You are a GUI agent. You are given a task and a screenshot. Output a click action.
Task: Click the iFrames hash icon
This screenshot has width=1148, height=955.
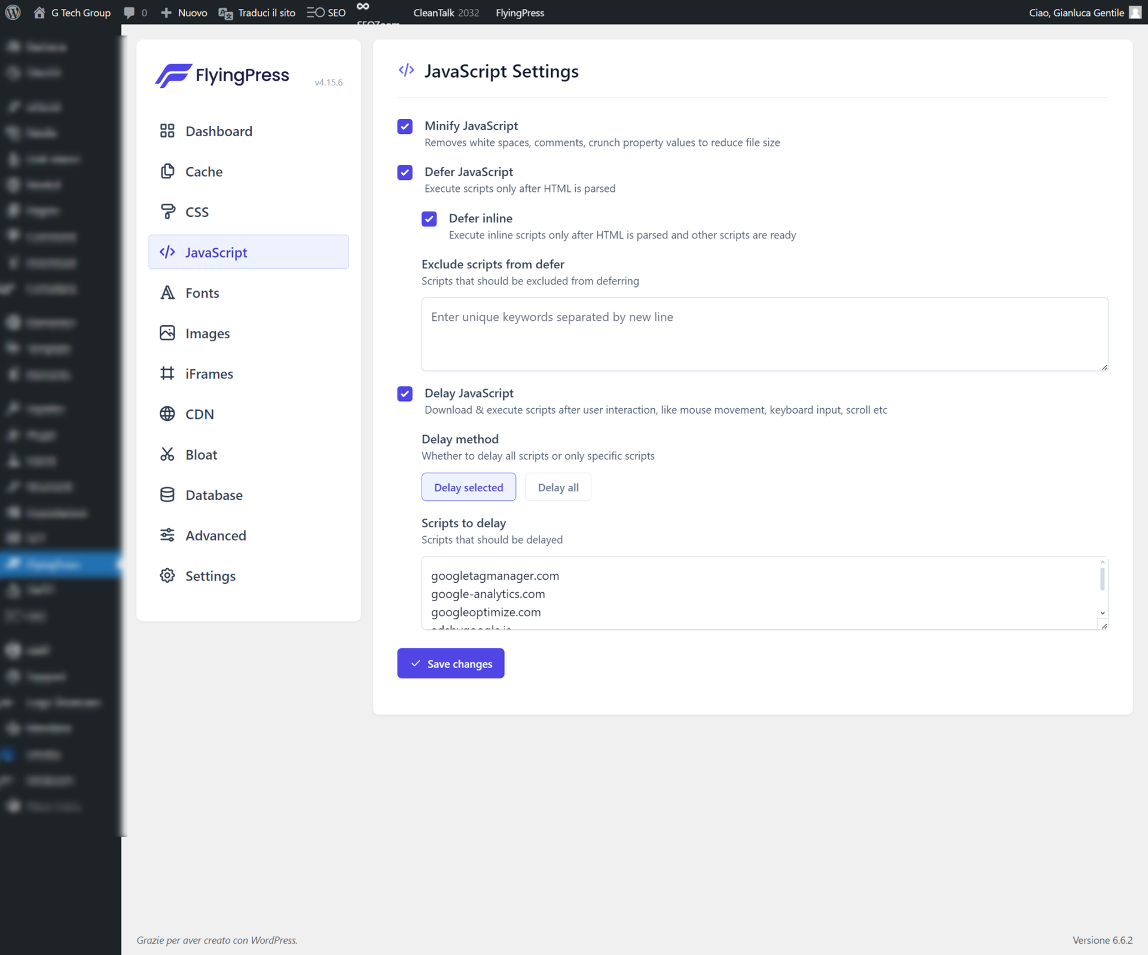(167, 374)
